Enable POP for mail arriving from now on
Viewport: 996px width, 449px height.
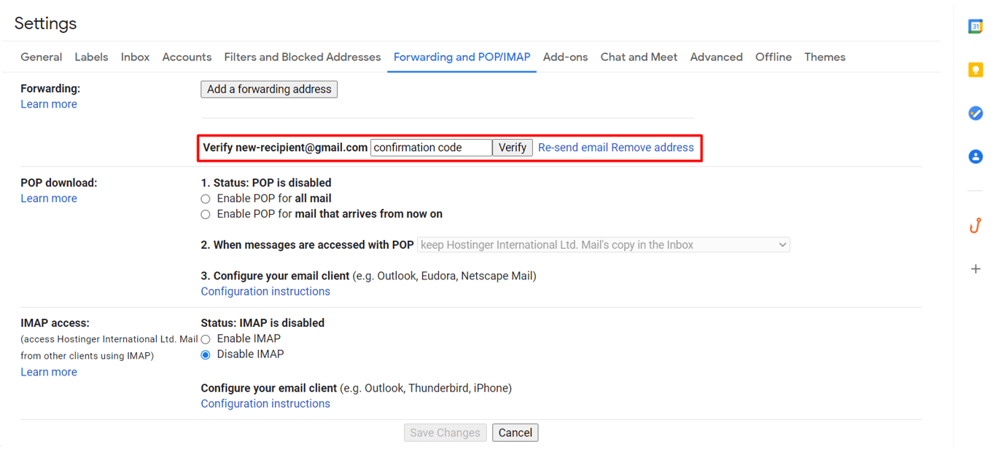point(205,214)
